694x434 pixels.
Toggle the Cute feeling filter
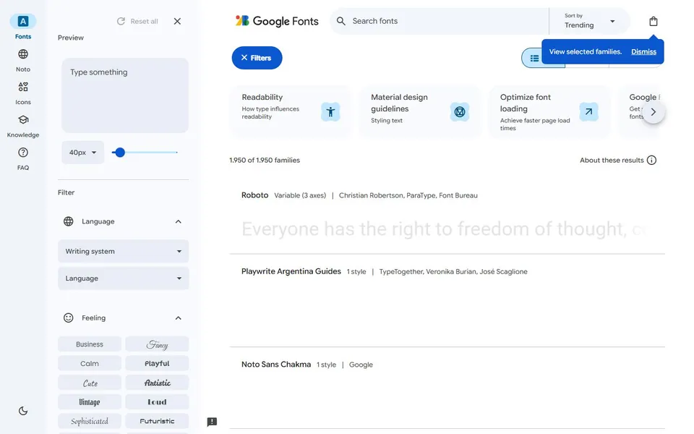pyautogui.click(x=90, y=383)
